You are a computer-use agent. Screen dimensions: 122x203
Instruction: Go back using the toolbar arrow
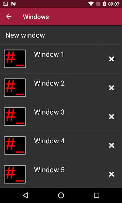tap(9, 16)
